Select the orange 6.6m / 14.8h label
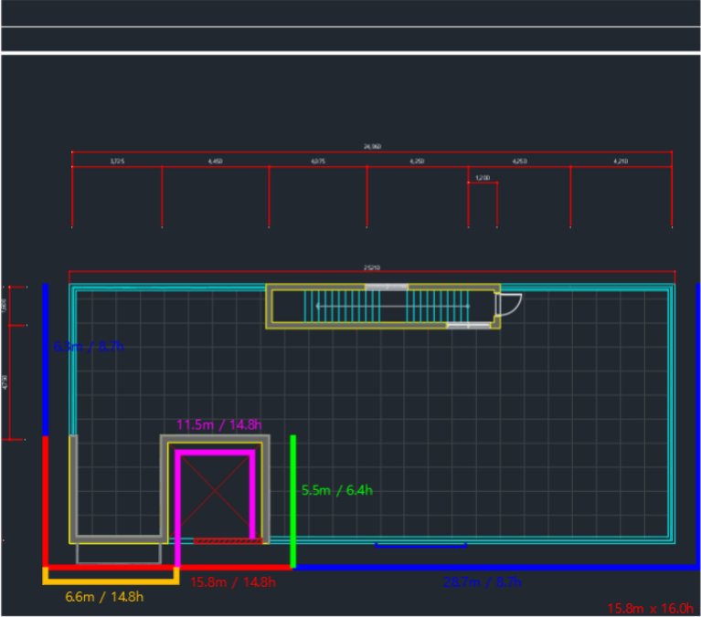701x617 pixels. coord(104,597)
